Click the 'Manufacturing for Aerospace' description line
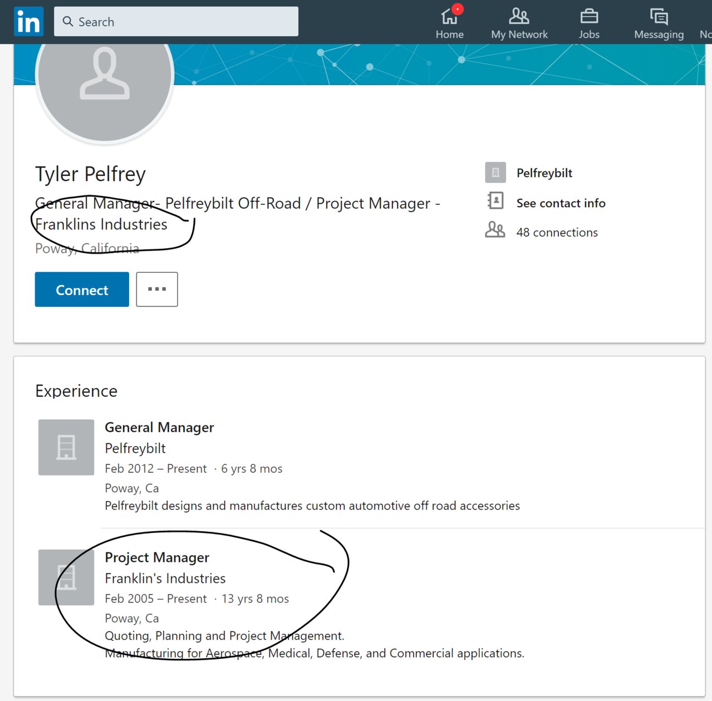This screenshot has height=701, width=712. 315,654
